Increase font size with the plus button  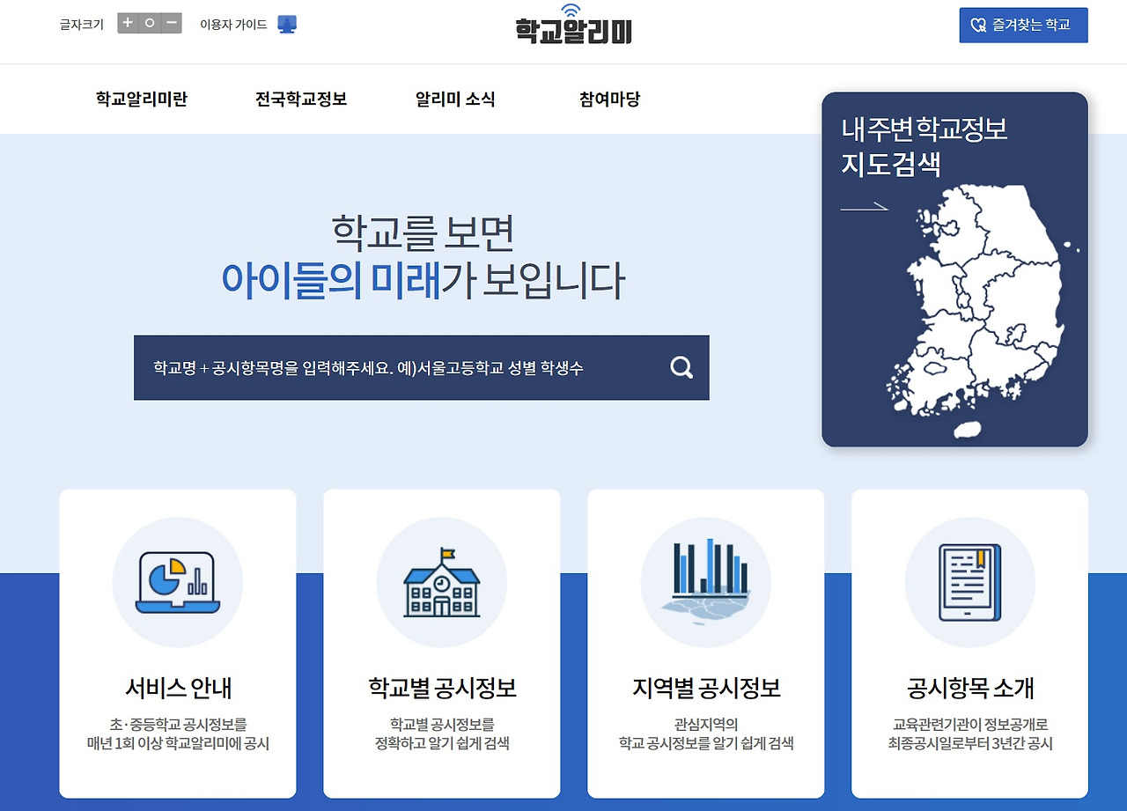pyautogui.click(x=129, y=24)
